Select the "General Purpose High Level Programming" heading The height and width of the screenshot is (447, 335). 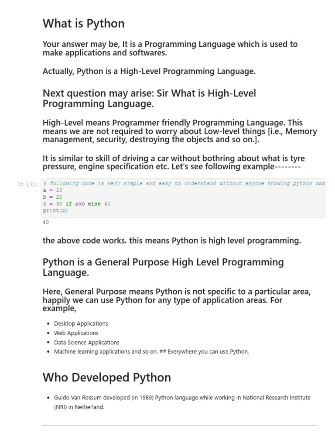click(163, 267)
